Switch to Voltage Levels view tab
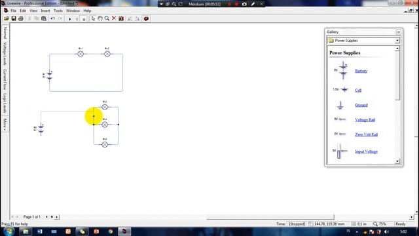This screenshot has width=419, height=236. click(x=5, y=54)
